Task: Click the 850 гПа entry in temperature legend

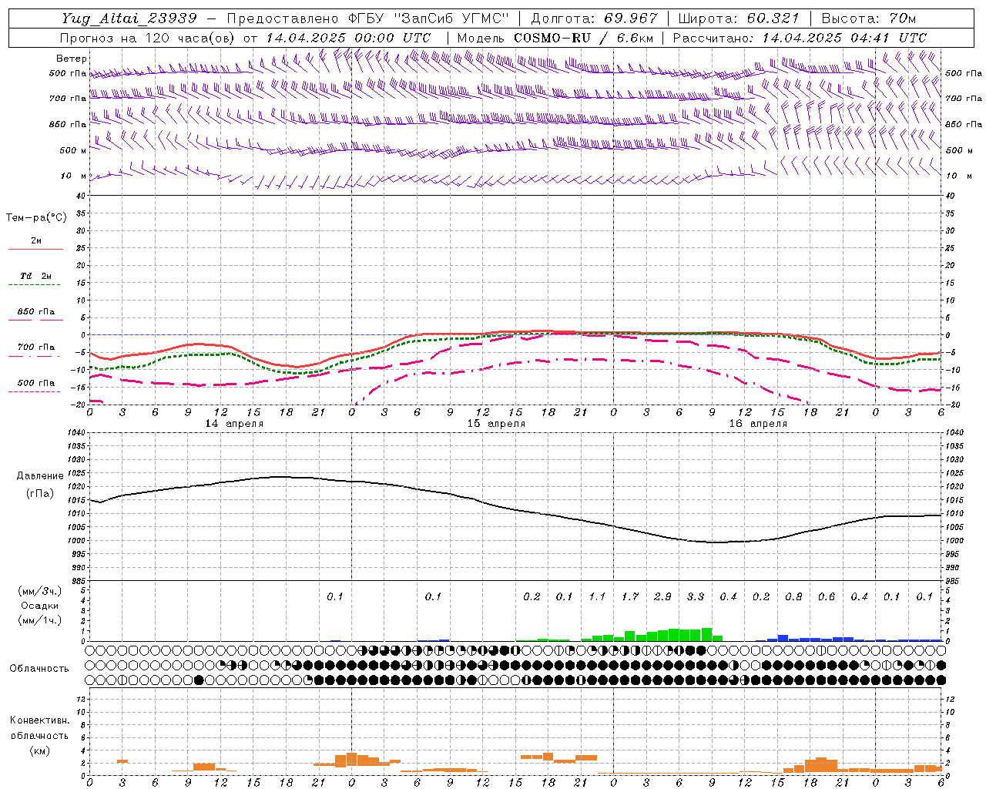Action: coord(36,312)
